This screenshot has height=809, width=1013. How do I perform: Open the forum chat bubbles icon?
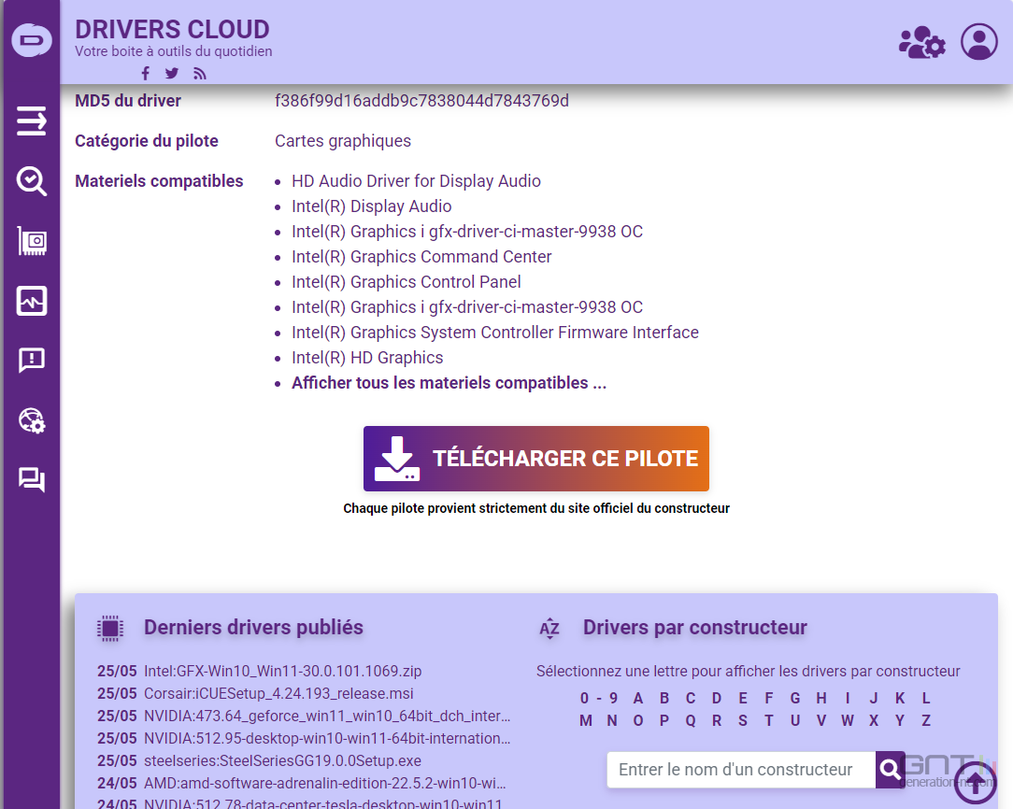pyautogui.click(x=31, y=479)
